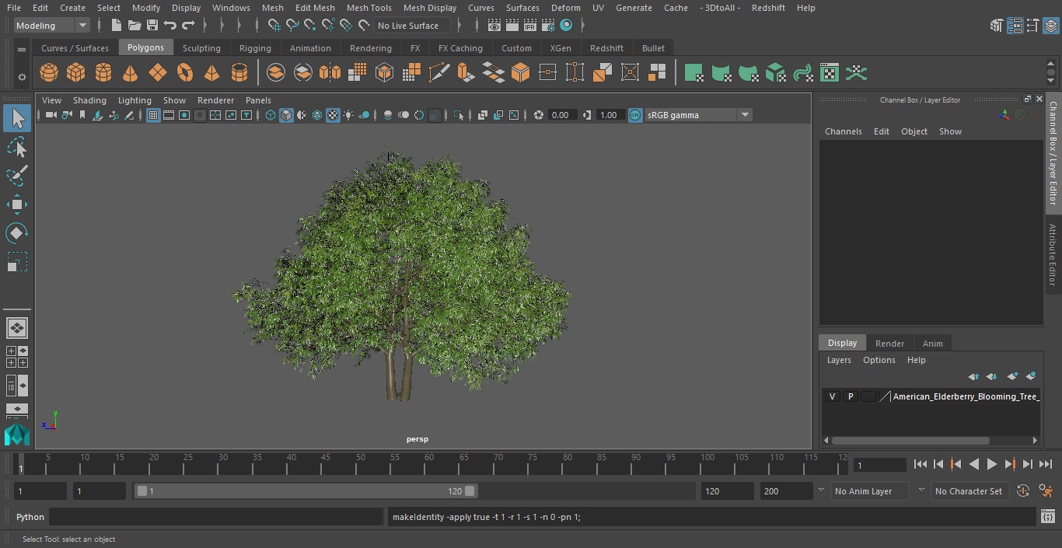Click the Python command input field
Viewport: 1062px width, 548px height.
coord(216,517)
